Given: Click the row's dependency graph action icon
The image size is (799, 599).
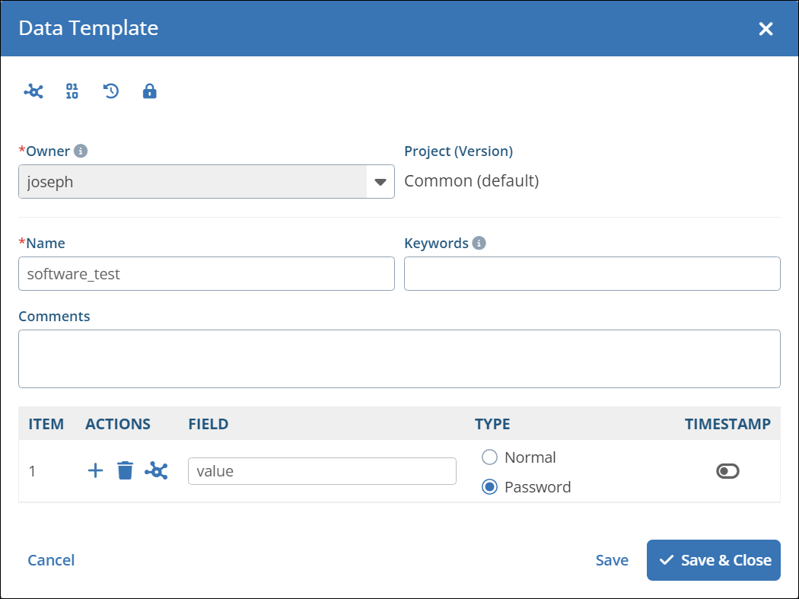Looking at the screenshot, I should (156, 471).
